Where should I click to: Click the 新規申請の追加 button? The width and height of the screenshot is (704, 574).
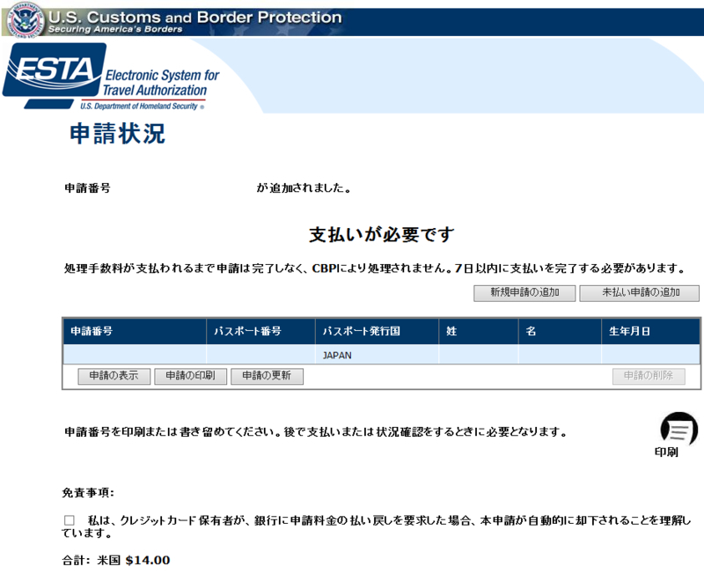(524, 293)
